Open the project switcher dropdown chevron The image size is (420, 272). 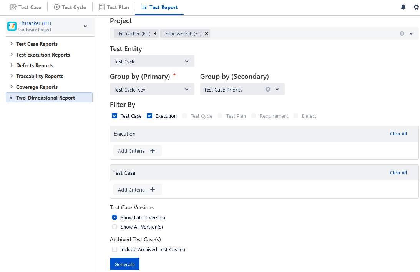[x=85, y=26]
